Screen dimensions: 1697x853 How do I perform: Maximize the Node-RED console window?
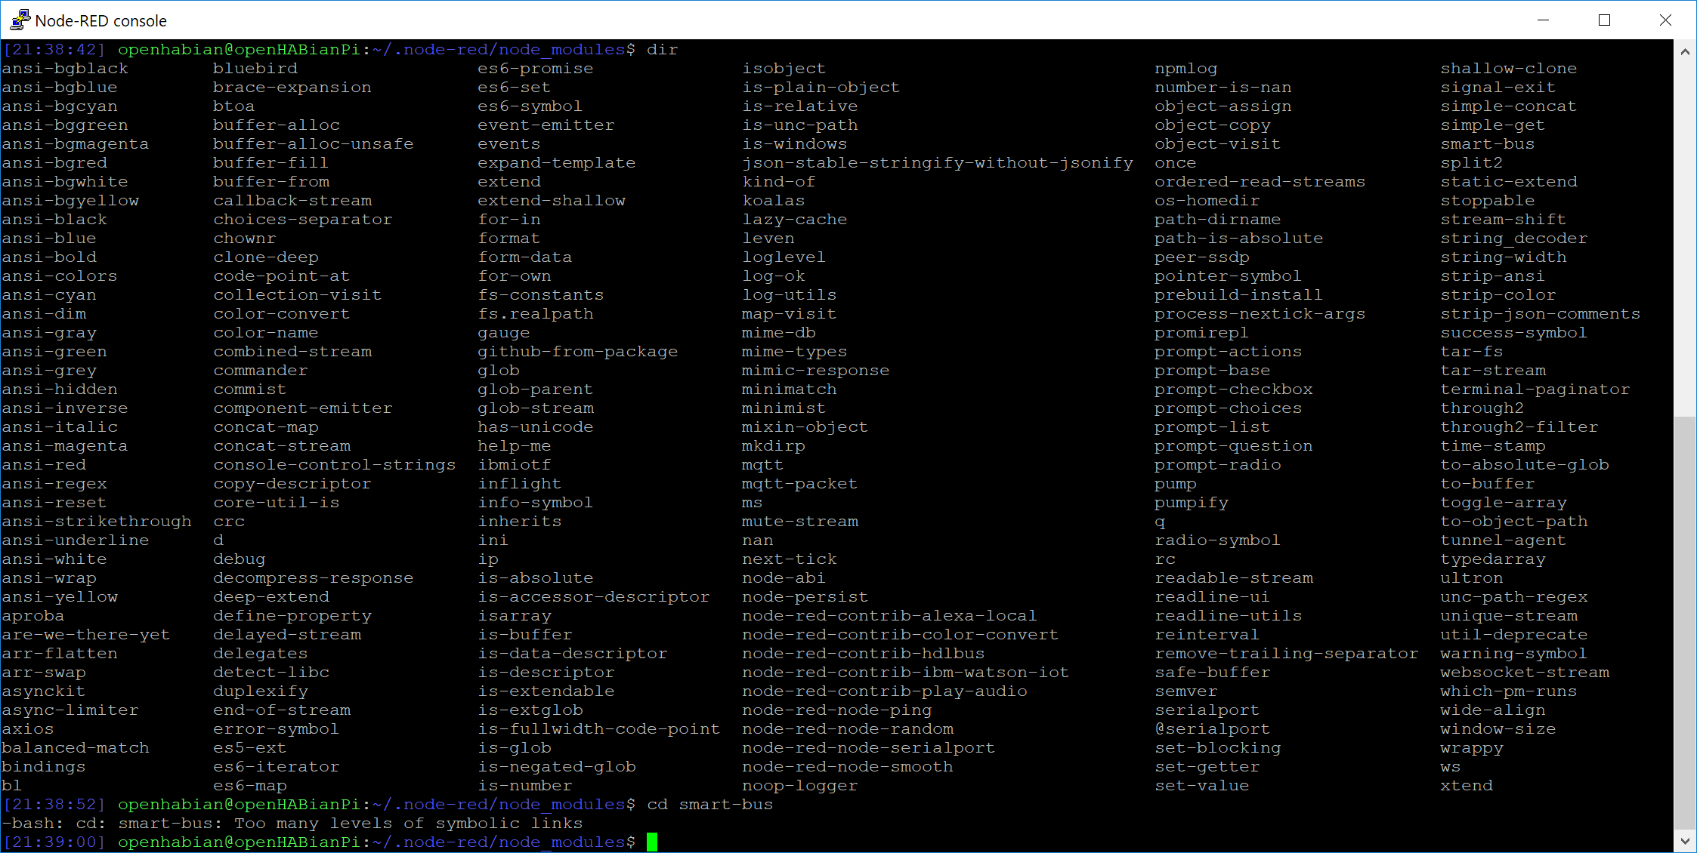click(1604, 20)
